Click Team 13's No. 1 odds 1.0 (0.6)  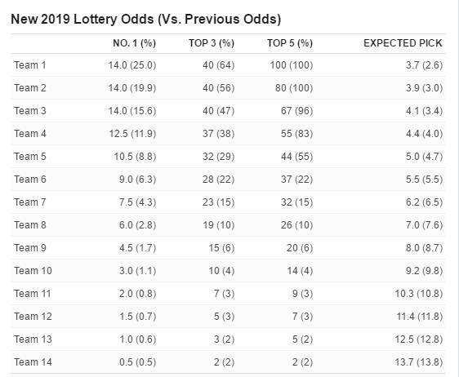(137, 339)
